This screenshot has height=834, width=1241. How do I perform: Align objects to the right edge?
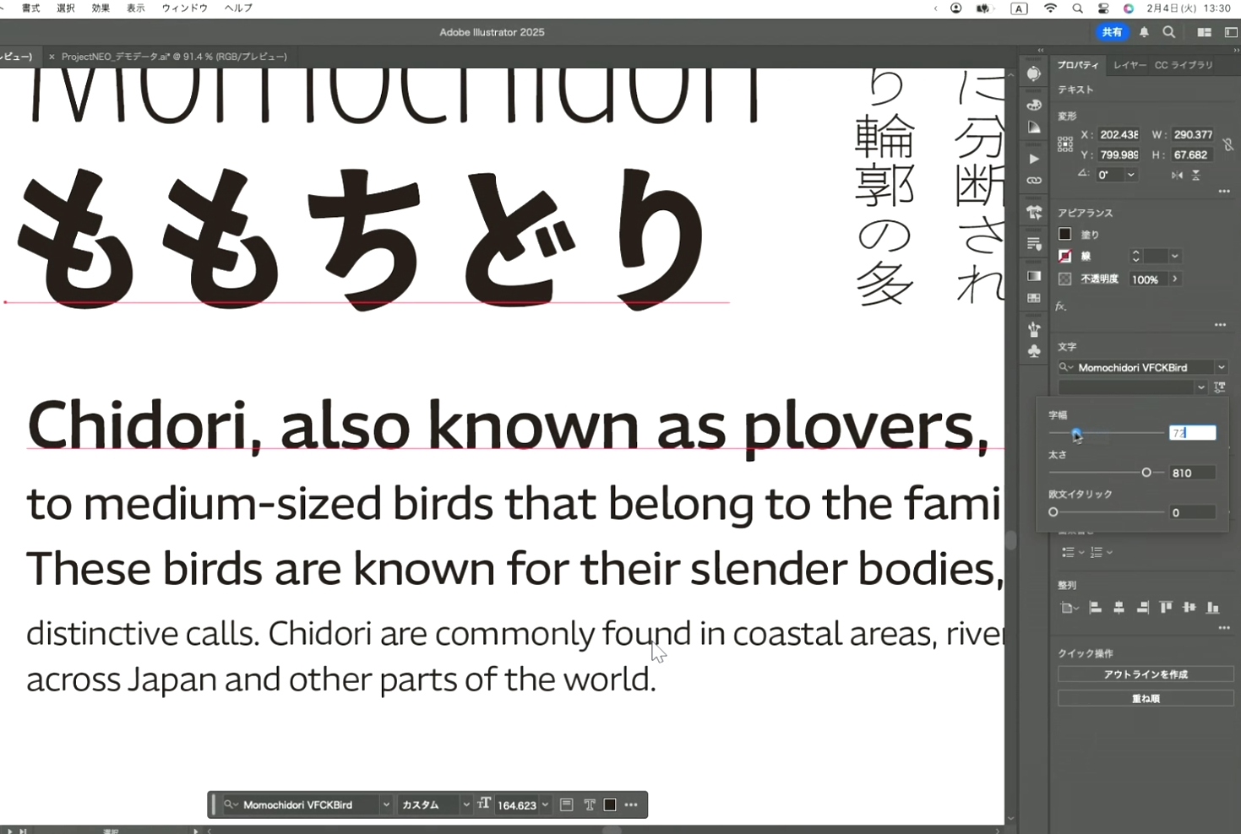pos(1142,607)
